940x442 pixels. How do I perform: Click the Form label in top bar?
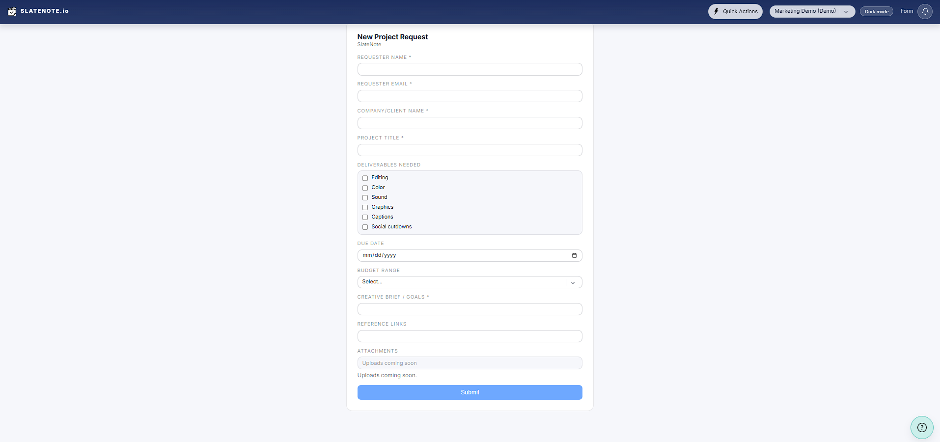tap(907, 11)
